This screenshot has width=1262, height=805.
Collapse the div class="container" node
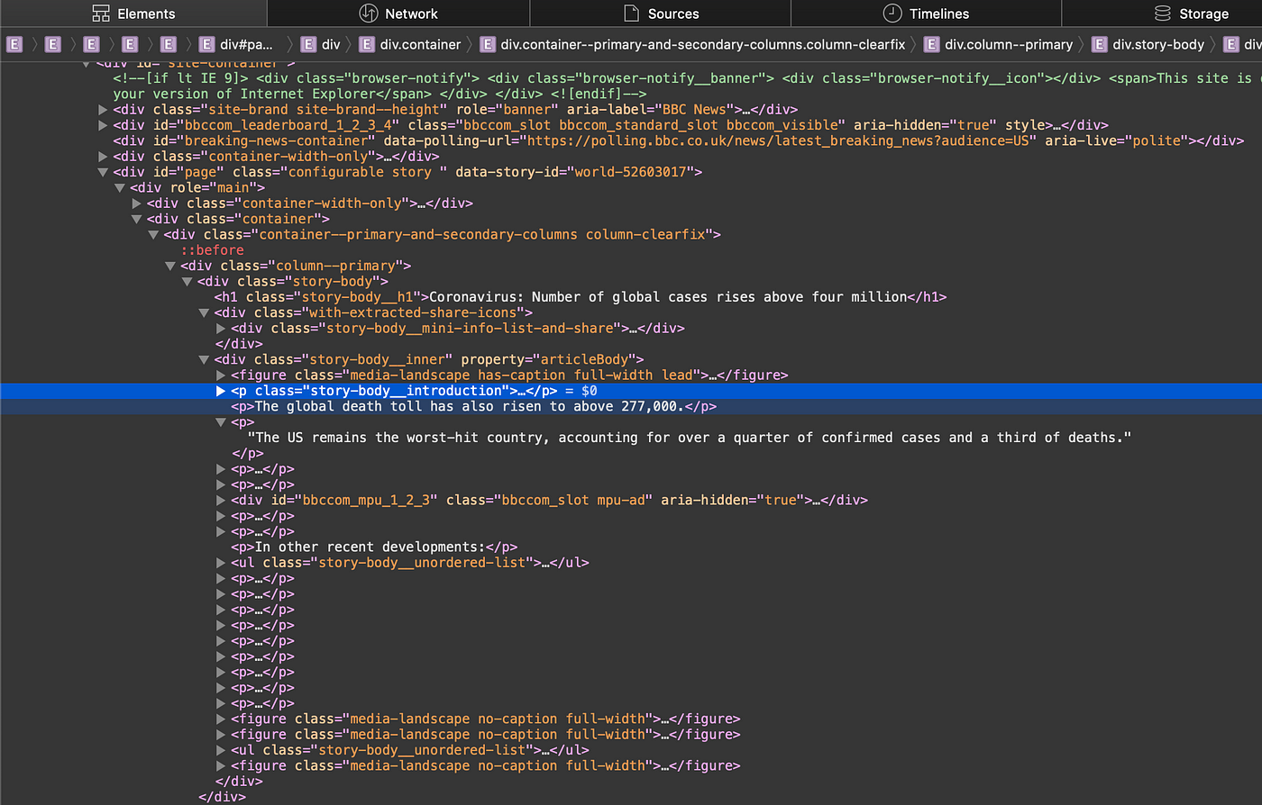click(137, 219)
